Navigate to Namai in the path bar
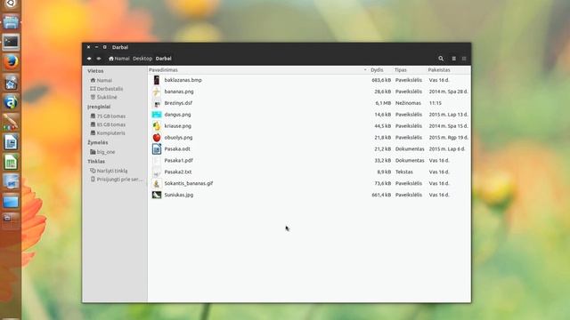The image size is (570, 320). click(118, 59)
